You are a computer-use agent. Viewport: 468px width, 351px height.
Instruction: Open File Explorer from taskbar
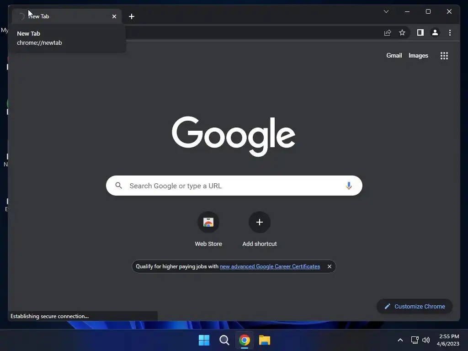click(x=265, y=340)
